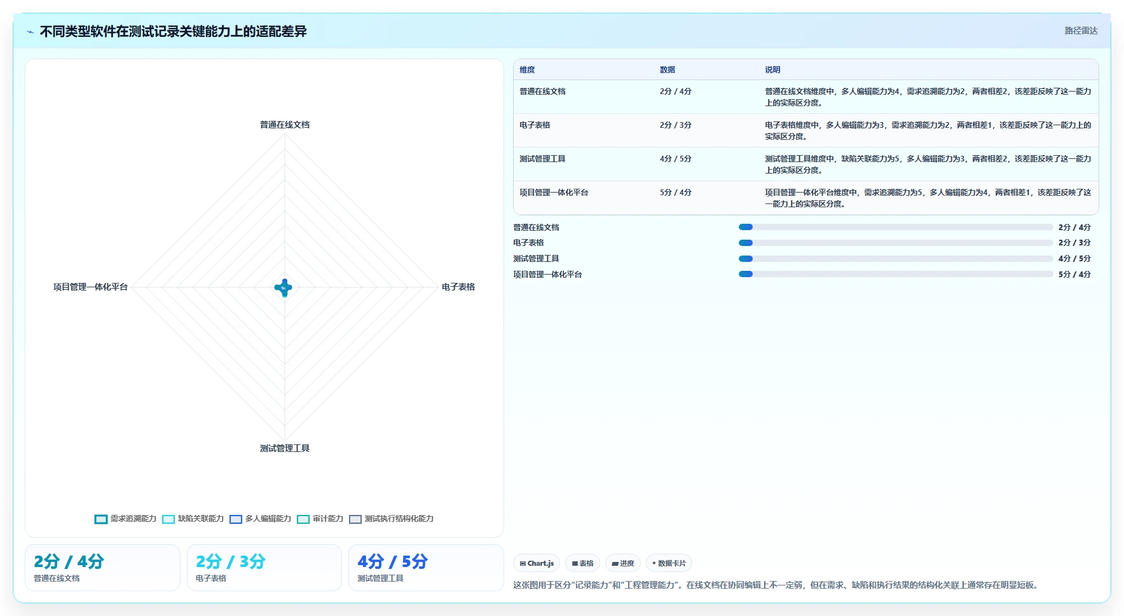Click the 4分 / 5分 data card
Viewport: 1124px width, 616px height.
426,568
